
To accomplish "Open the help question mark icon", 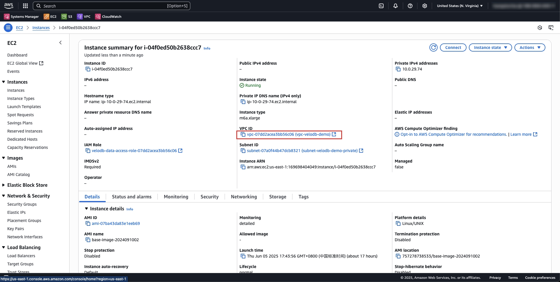I will coord(410,6).
